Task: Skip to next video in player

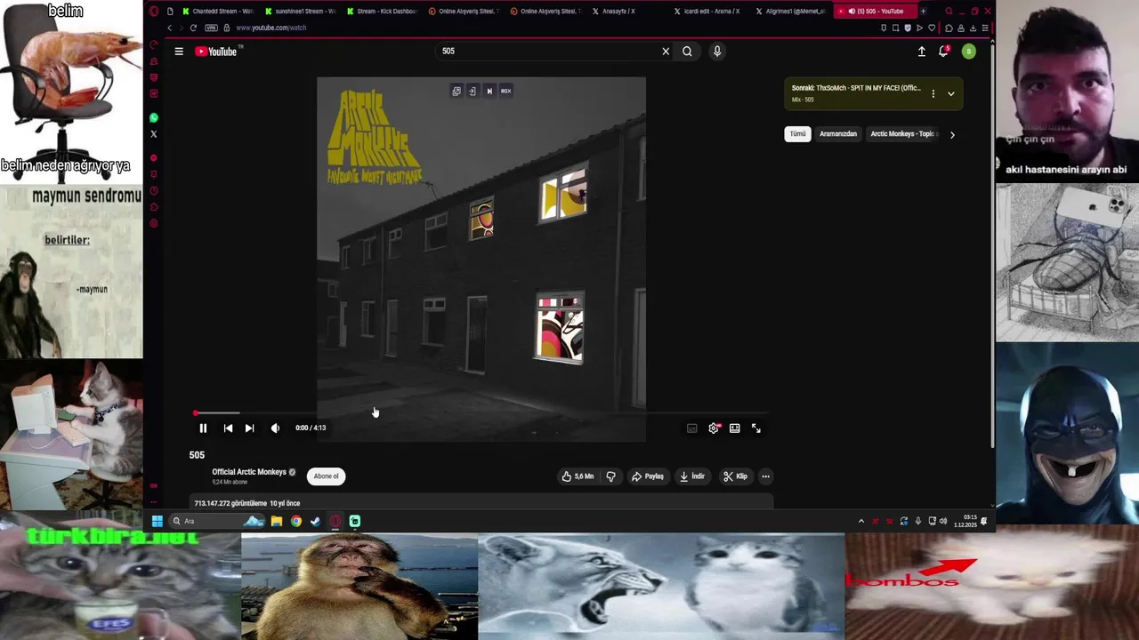Action: (249, 428)
